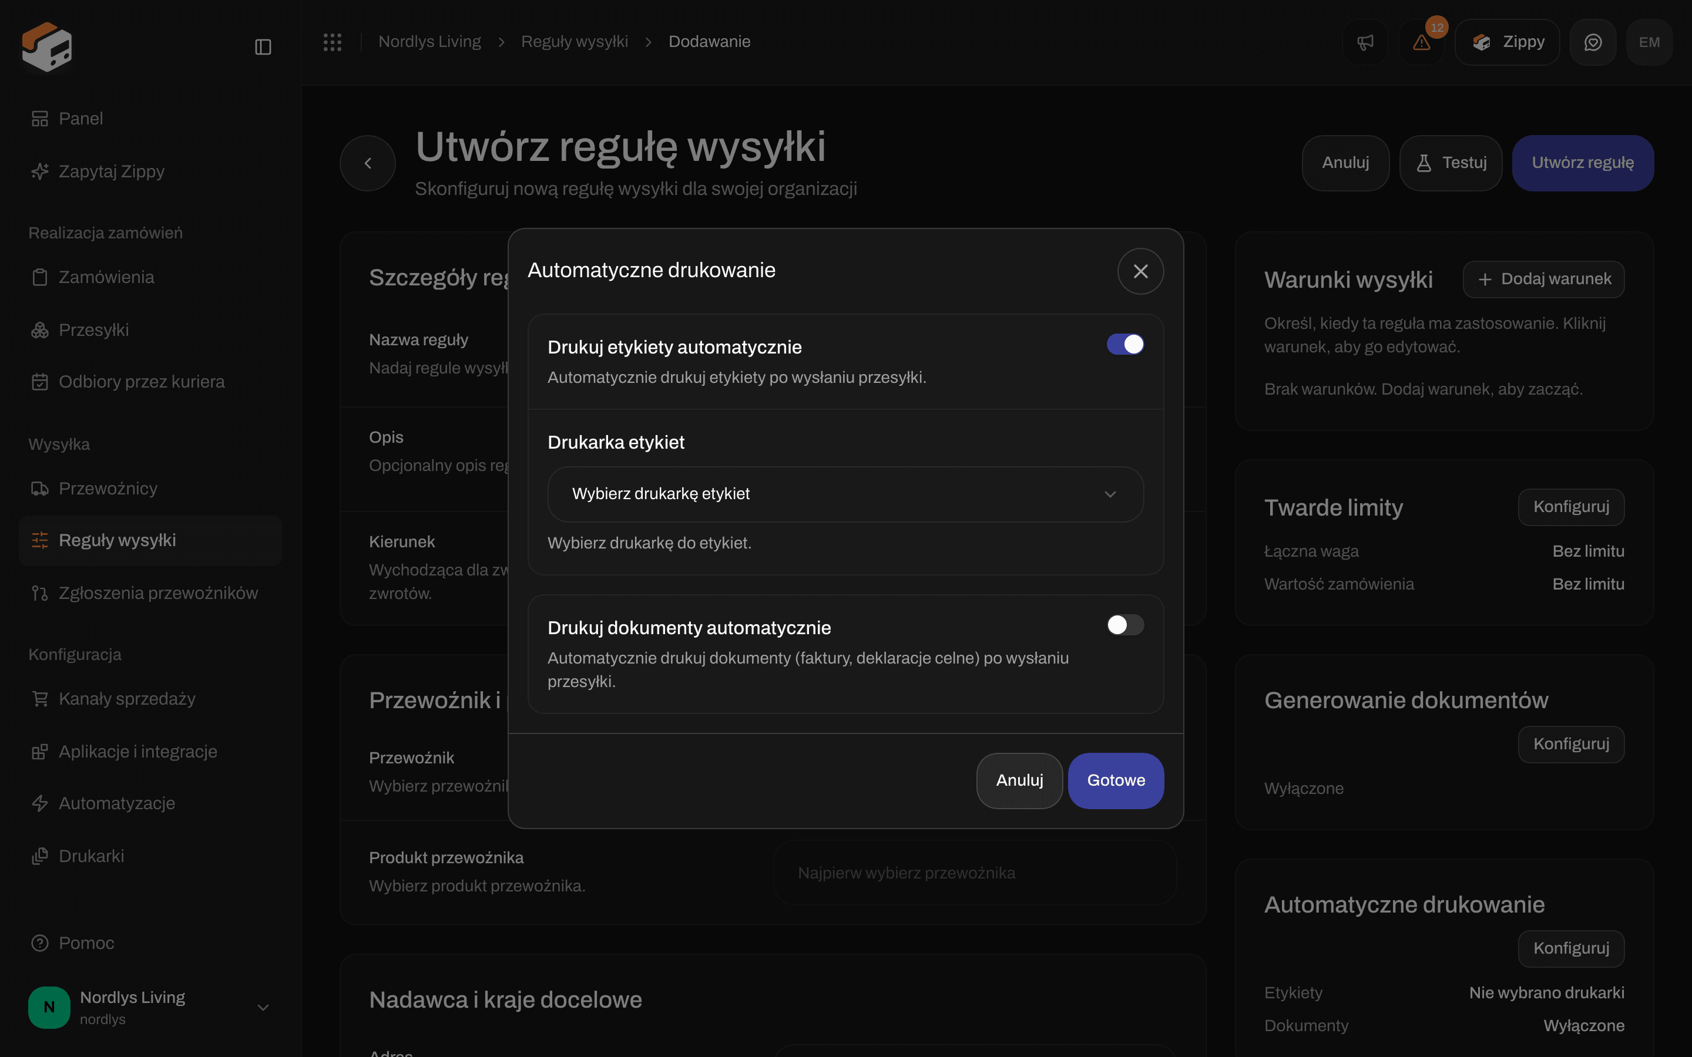Image resolution: width=1692 pixels, height=1057 pixels.
Task: Click the Przesyłki boxes icon
Action: pyautogui.click(x=40, y=330)
